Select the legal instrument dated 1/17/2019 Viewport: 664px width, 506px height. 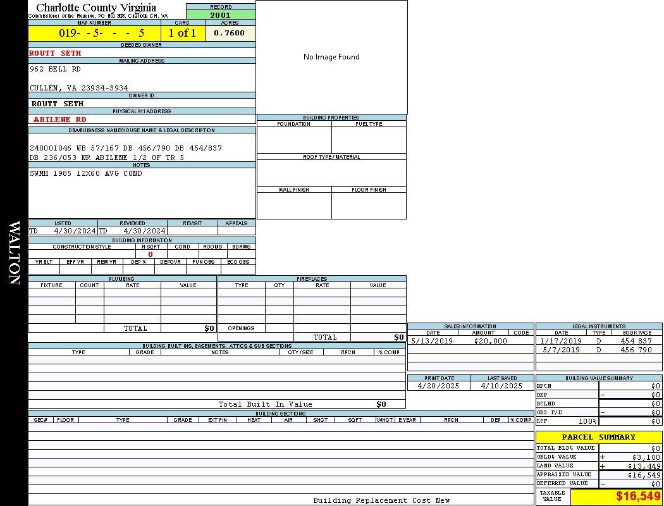click(x=561, y=341)
